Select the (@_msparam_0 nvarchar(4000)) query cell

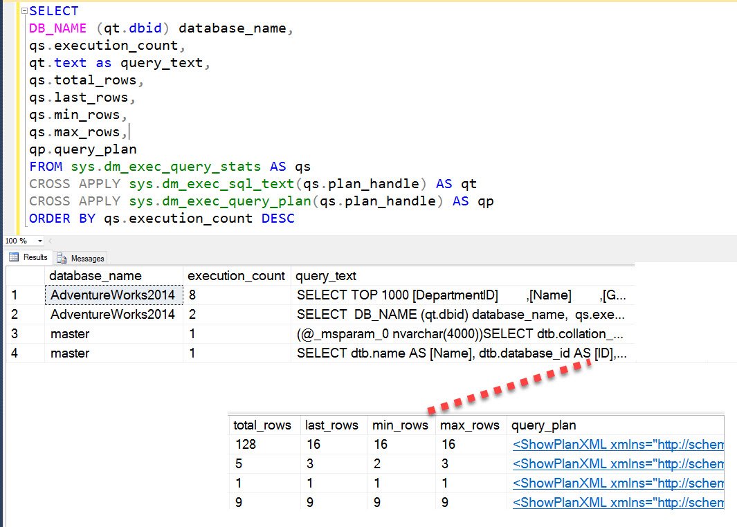pyautogui.click(x=462, y=334)
